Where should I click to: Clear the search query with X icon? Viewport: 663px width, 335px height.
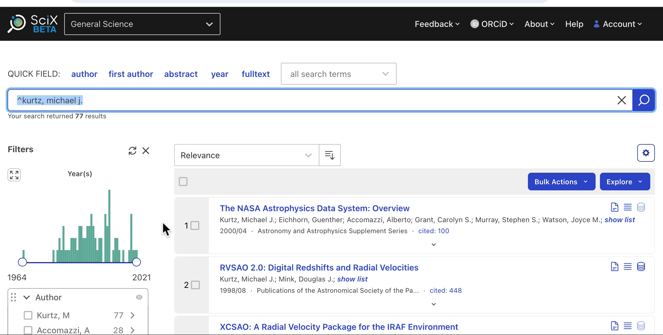click(621, 100)
